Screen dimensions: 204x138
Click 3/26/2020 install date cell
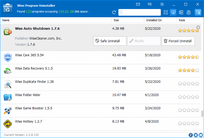(153, 68)
